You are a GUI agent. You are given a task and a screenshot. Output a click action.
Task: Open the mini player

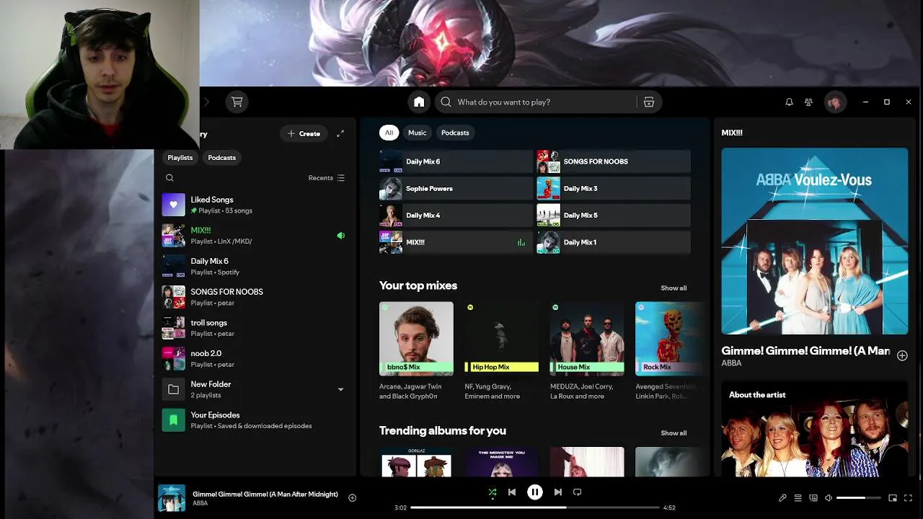pos(893,498)
